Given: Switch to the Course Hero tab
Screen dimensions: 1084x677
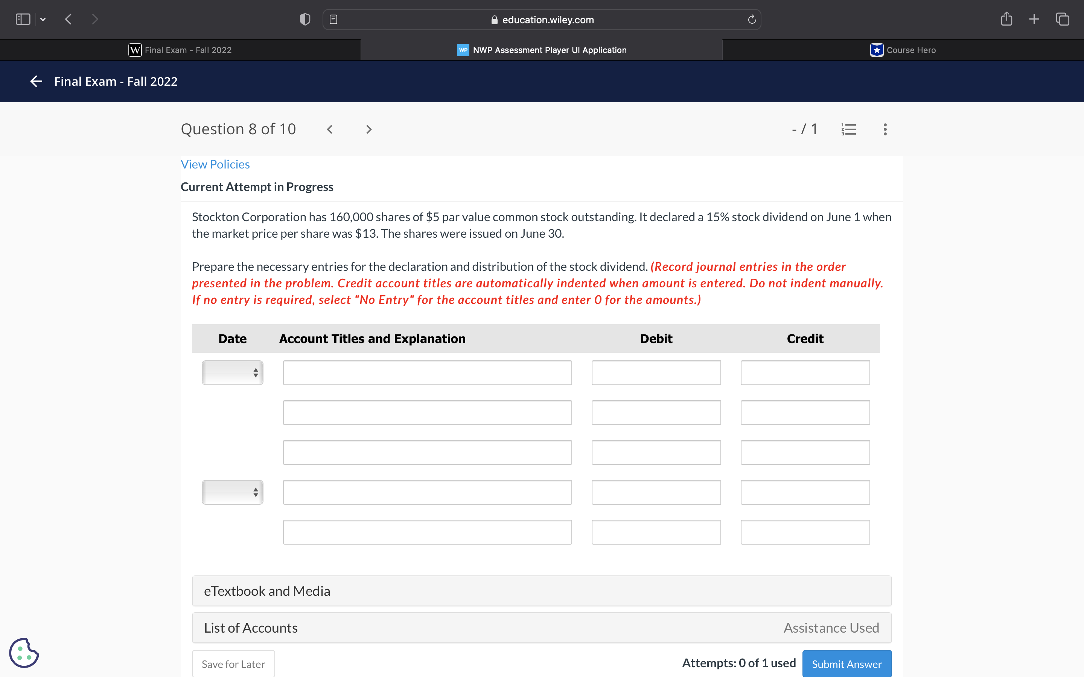Looking at the screenshot, I should click(x=903, y=50).
